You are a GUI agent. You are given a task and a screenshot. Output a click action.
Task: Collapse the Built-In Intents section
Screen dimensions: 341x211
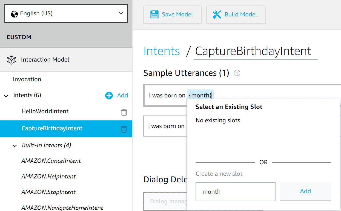(15, 146)
